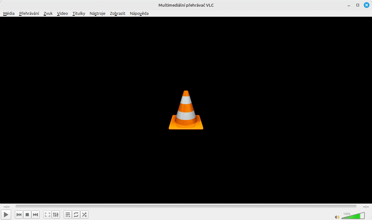The width and height of the screenshot is (372, 220).
Task: Skip to the next media item
Action: pyautogui.click(x=35, y=214)
